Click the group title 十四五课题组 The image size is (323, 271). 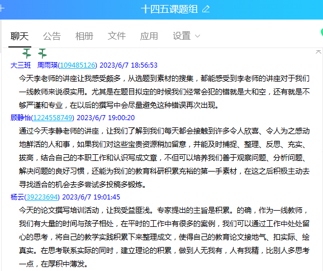pyautogui.click(x=169, y=9)
